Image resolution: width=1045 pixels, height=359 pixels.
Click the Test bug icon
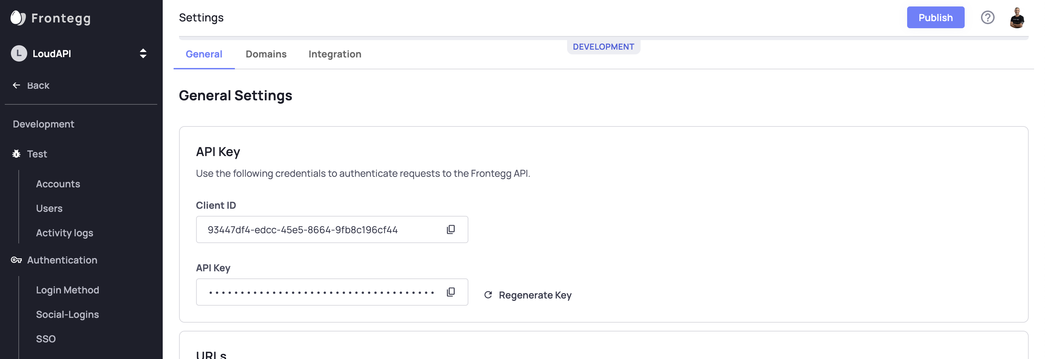(16, 154)
